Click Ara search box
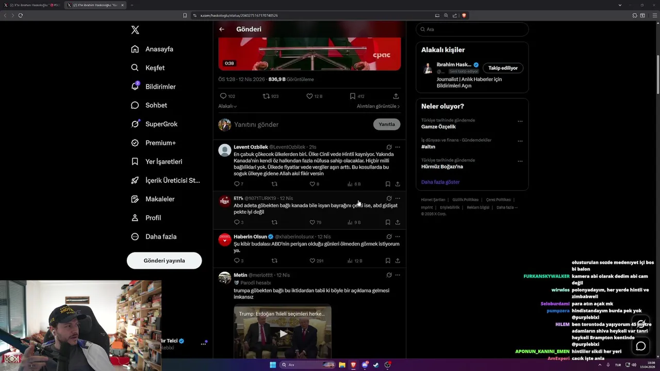The image size is (660, 371). (472, 29)
